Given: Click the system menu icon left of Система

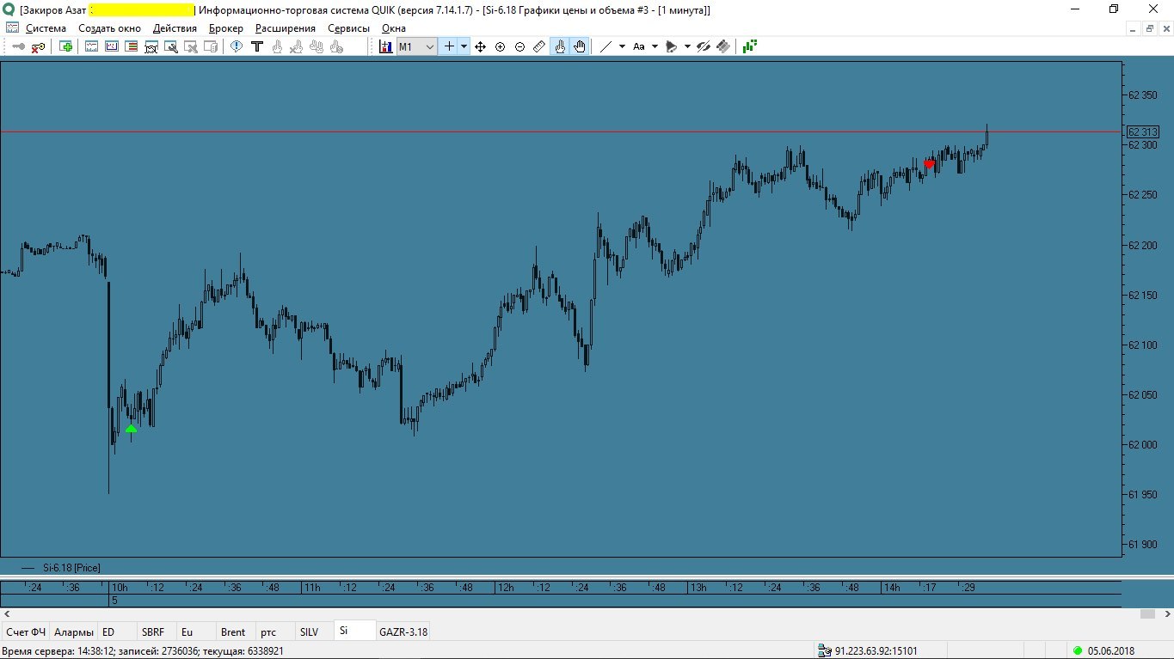Looking at the screenshot, I should tap(12, 27).
